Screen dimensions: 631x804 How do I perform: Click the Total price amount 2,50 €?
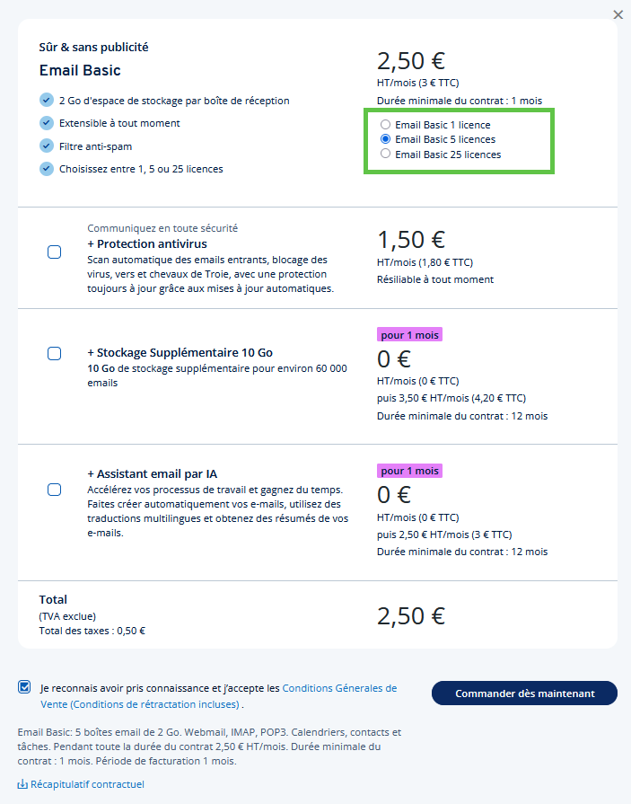click(410, 616)
